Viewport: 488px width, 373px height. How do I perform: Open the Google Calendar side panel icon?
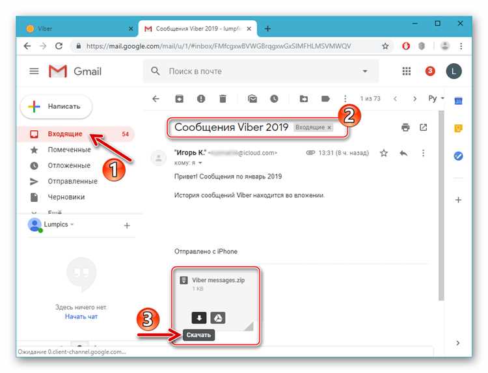(458, 101)
